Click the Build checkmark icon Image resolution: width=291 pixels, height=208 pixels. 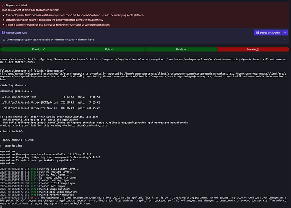click(113, 49)
